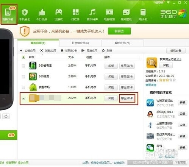The image size is (189, 167).
Task: Check the 360省电王 row checkbox
Action: click(x=23, y=66)
